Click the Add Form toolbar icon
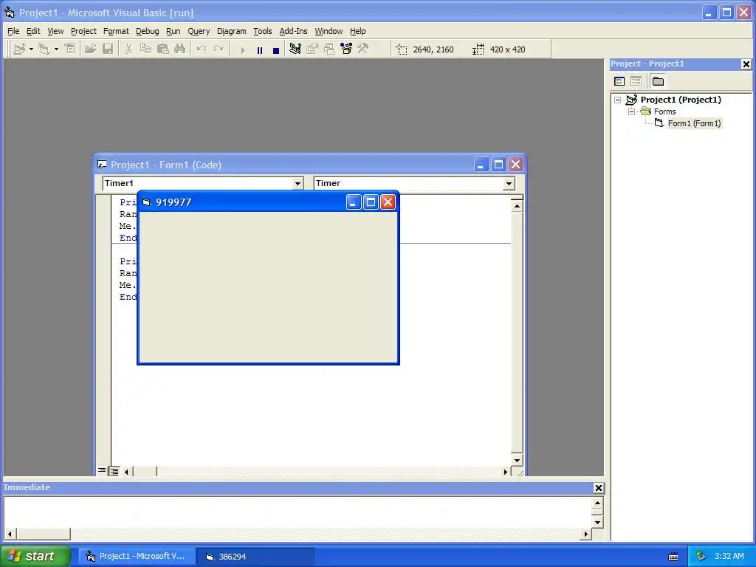This screenshot has height=567, width=756. coord(44,49)
